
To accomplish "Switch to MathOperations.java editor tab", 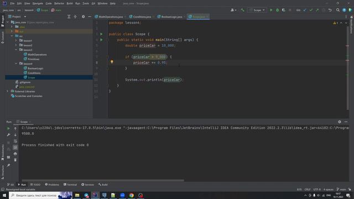I will tap(111, 17).
